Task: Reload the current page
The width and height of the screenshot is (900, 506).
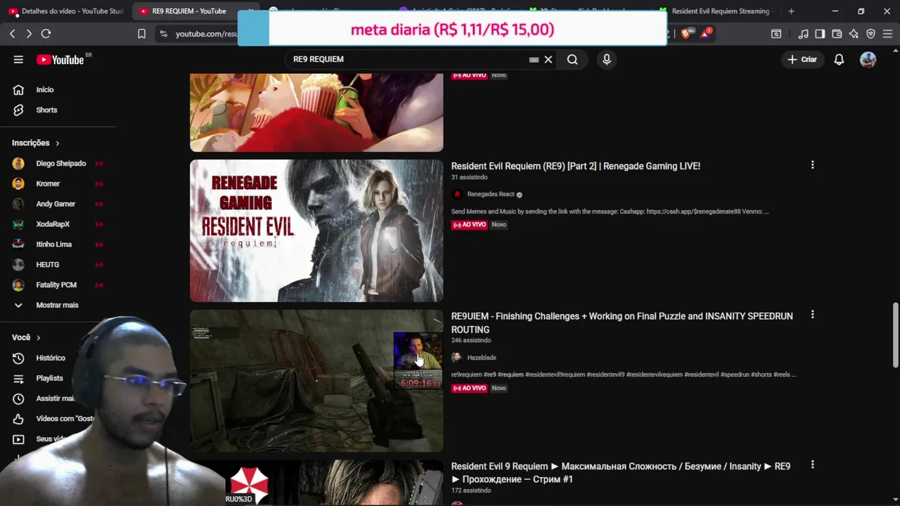Action: coord(46,34)
